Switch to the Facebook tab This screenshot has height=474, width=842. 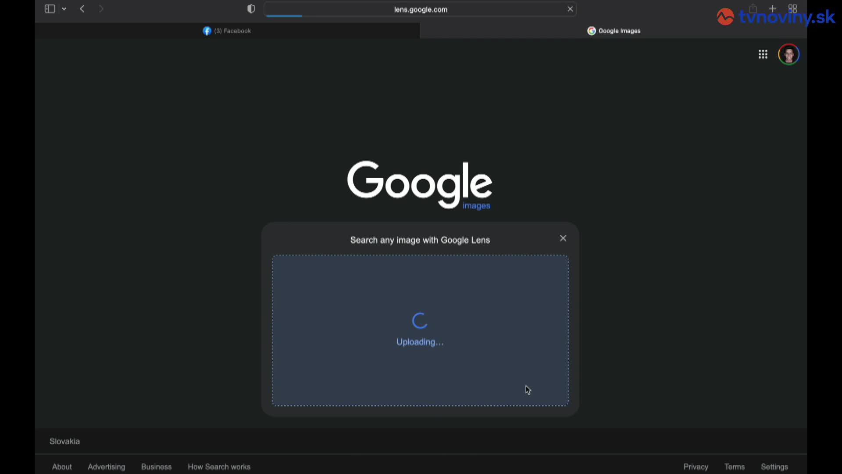click(227, 31)
